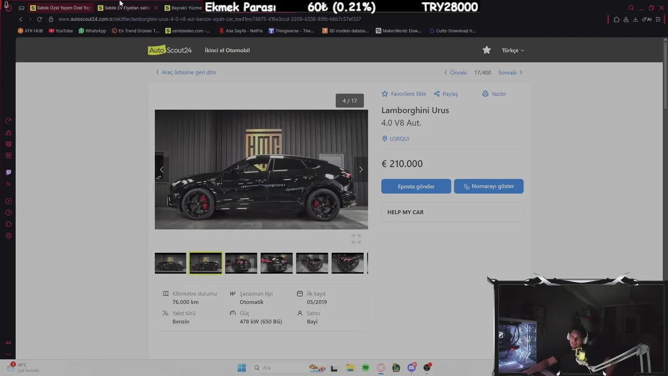Open browser Settings gear in the sidebar
This screenshot has width=668, height=376.
(8, 236)
